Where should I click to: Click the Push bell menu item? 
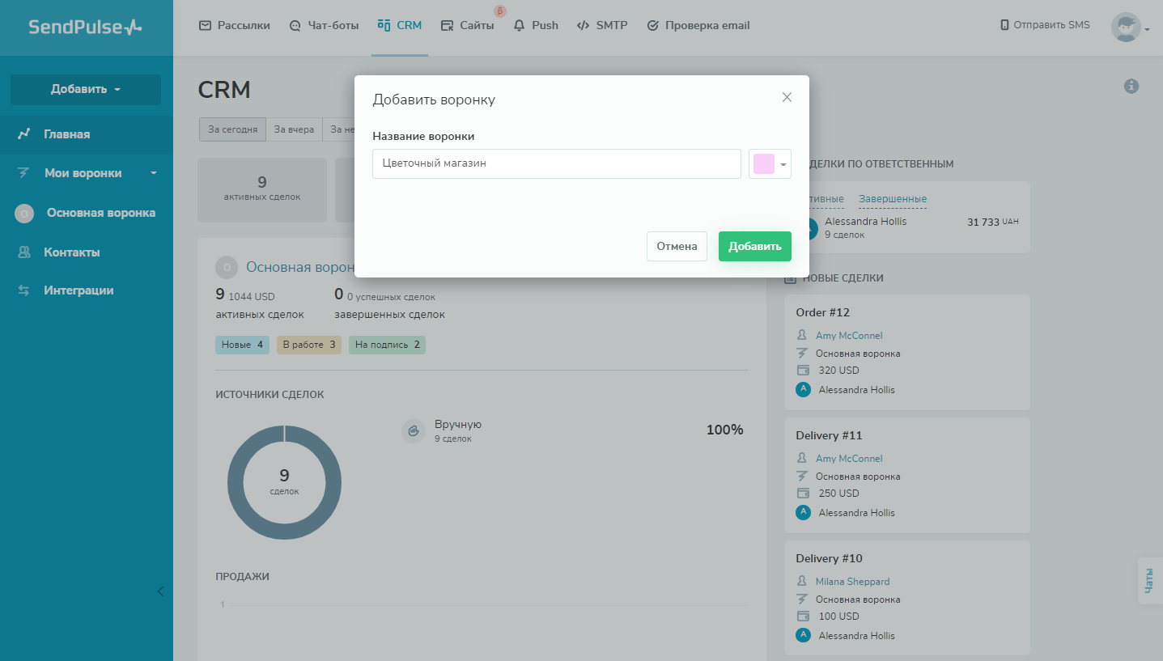(536, 26)
